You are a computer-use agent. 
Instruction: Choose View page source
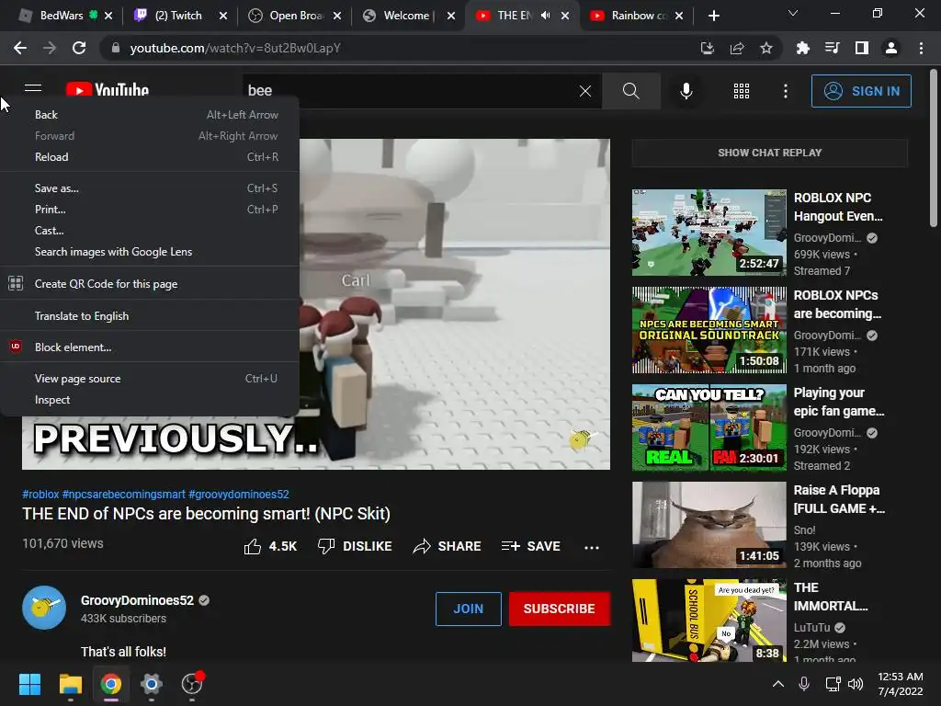click(150, 379)
